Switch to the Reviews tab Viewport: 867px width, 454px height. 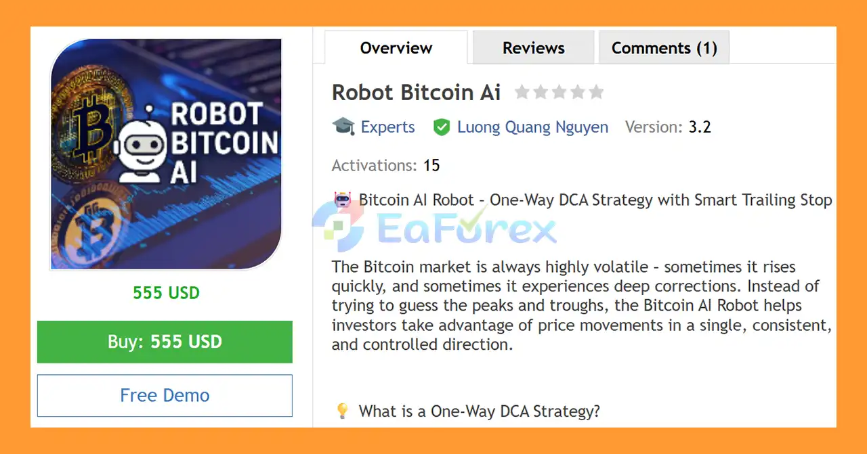pyautogui.click(x=533, y=47)
